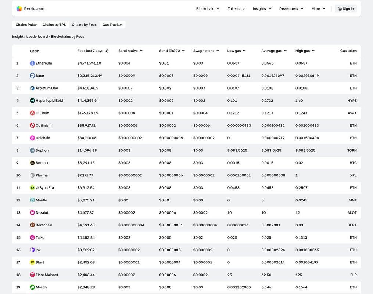Expand the Blockchain dropdown menu
The image size is (373, 294).
point(208,9)
